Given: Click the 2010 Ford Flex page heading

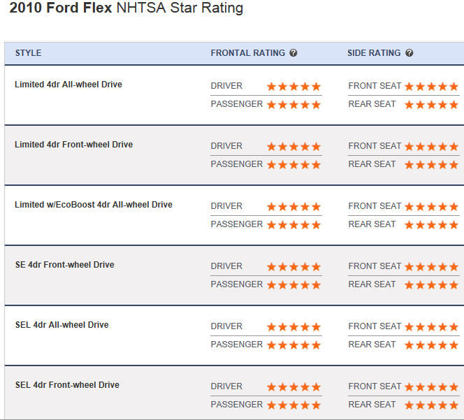Looking at the screenshot, I should pos(126,9).
